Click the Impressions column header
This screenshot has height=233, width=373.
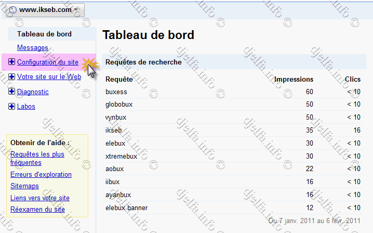(x=294, y=80)
